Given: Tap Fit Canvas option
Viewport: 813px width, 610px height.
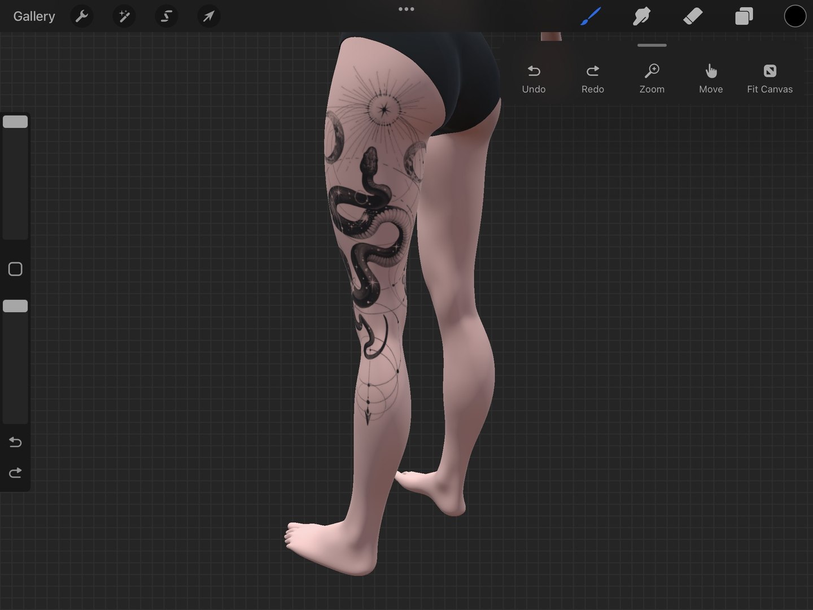Looking at the screenshot, I should [770, 79].
